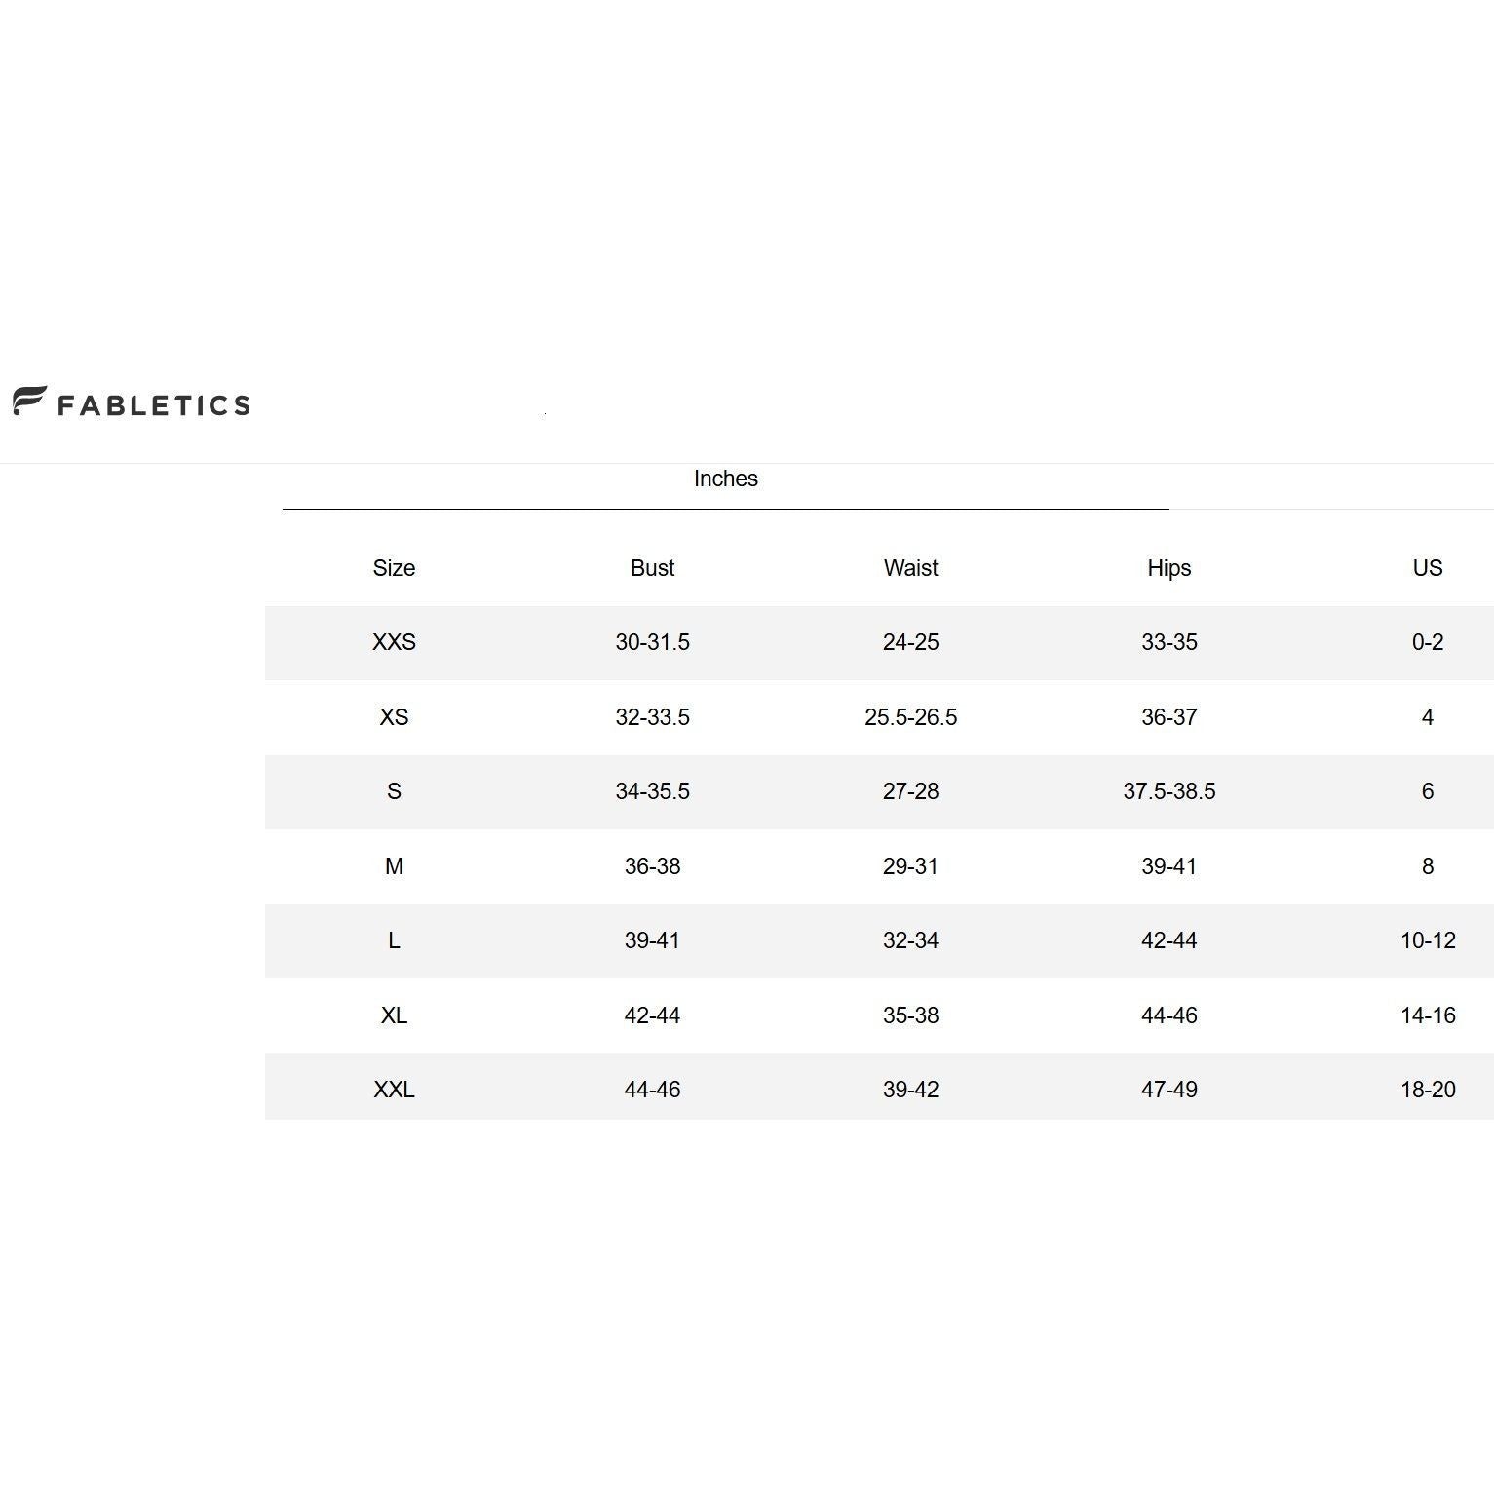The height and width of the screenshot is (1494, 1494).
Task: Click the 30-31.5 bust measurement cell
Action: coord(652,642)
